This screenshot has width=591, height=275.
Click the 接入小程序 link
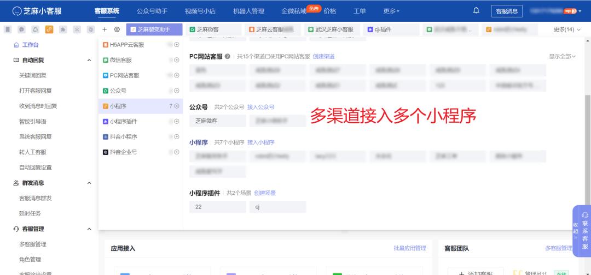tap(261, 142)
